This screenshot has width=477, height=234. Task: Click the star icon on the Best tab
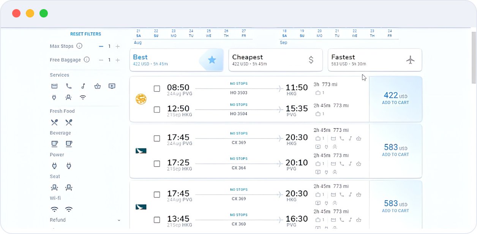(212, 60)
